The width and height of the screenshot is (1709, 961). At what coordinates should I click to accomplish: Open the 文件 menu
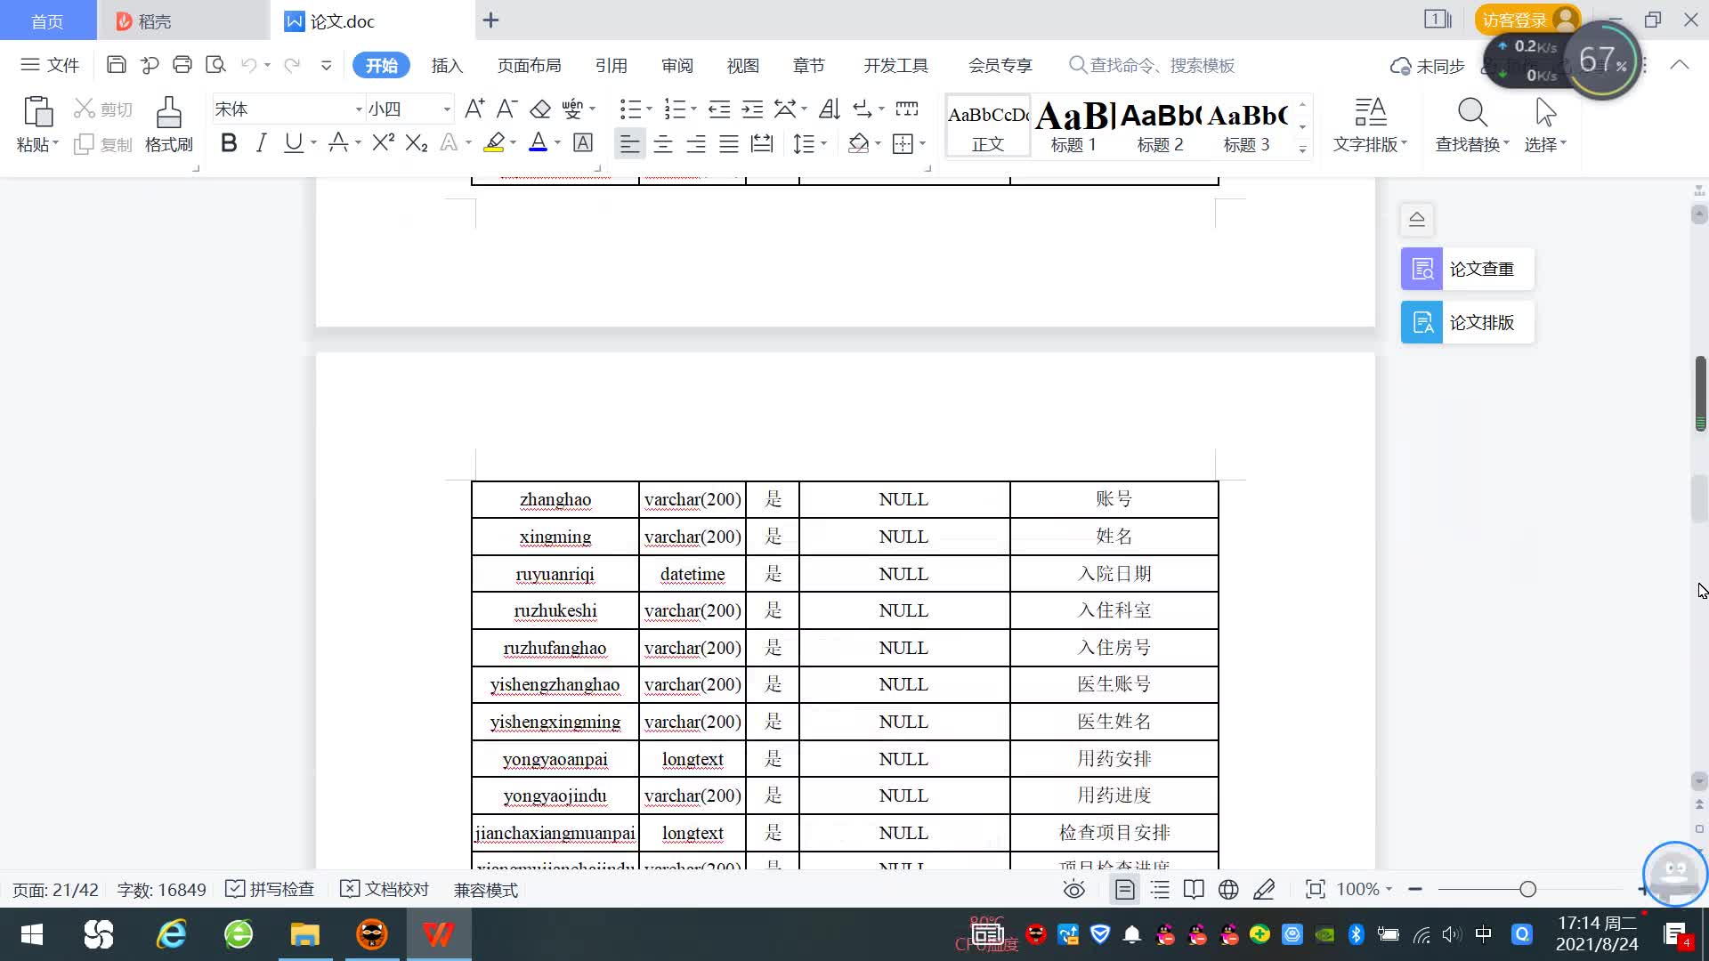click(51, 65)
